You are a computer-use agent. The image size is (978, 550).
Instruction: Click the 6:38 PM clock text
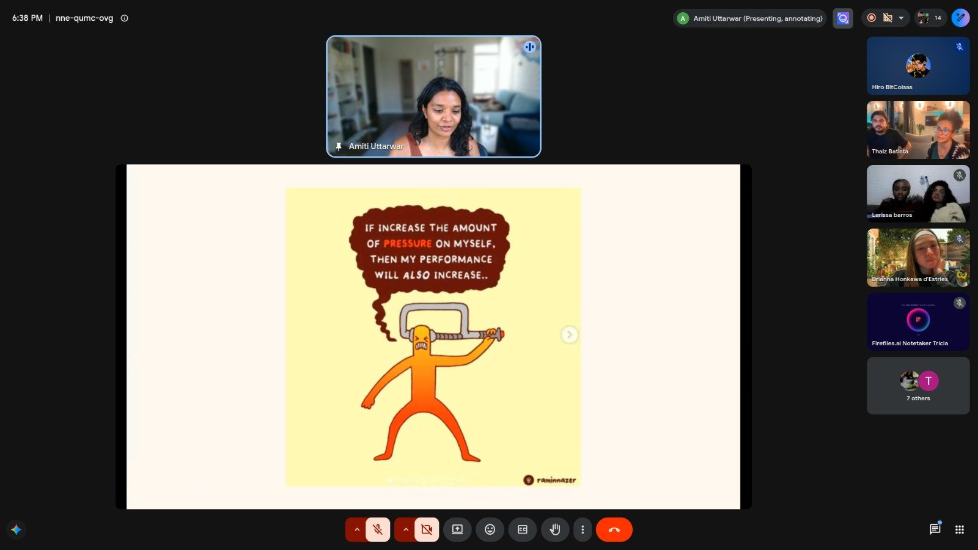coord(28,18)
